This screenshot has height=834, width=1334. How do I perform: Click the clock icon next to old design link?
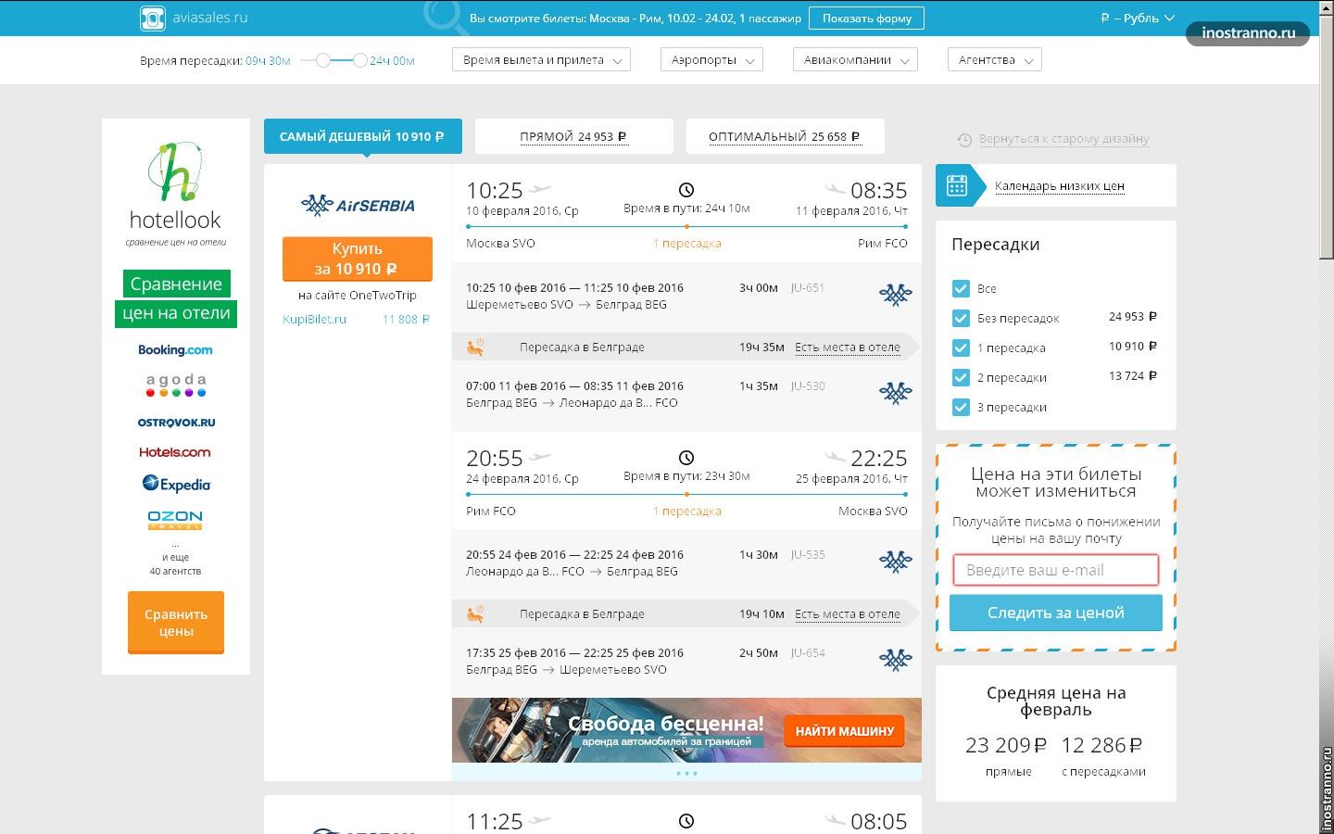pos(964,140)
